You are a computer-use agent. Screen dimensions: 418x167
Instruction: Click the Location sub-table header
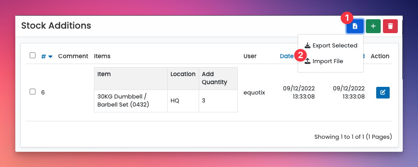(x=183, y=79)
